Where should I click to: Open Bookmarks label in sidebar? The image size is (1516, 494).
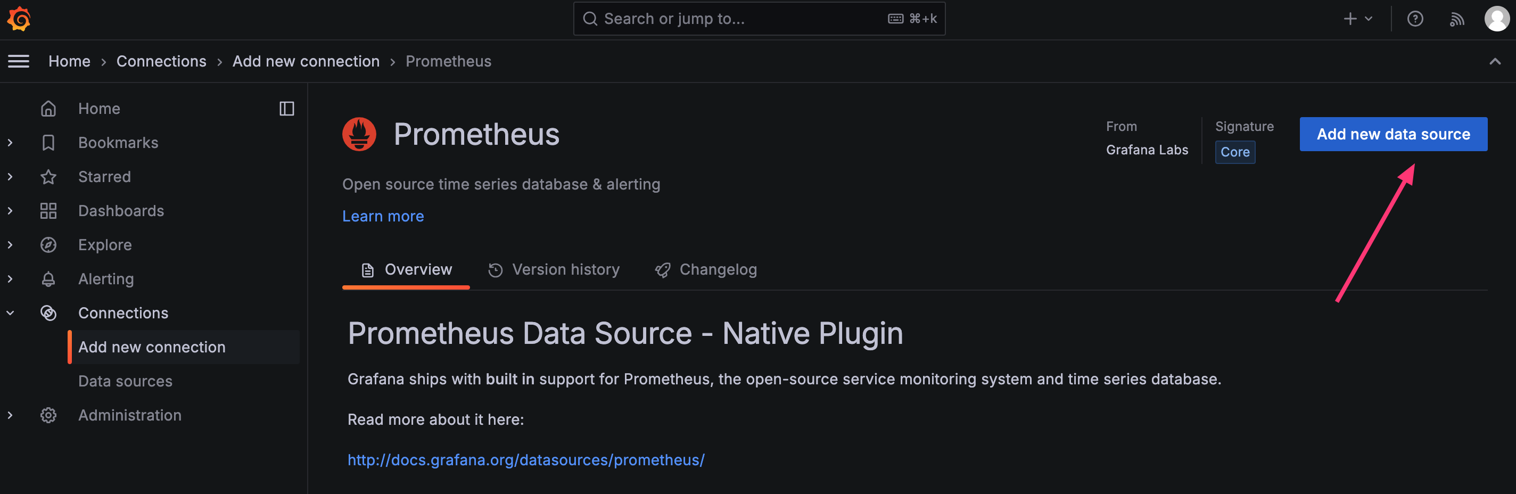(x=118, y=143)
